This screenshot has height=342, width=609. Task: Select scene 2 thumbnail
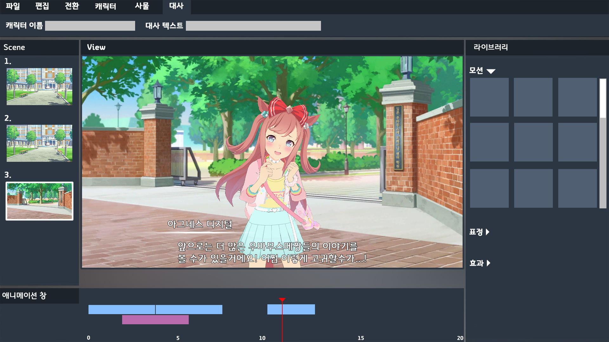click(x=39, y=143)
